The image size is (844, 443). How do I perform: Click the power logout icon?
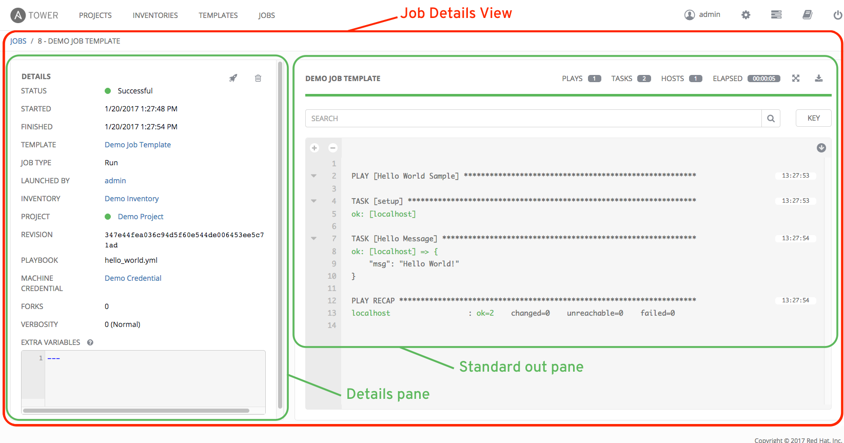click(837, 15)
